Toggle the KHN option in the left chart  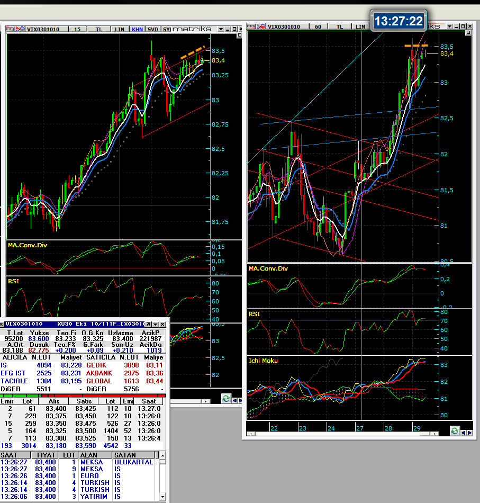138,29
